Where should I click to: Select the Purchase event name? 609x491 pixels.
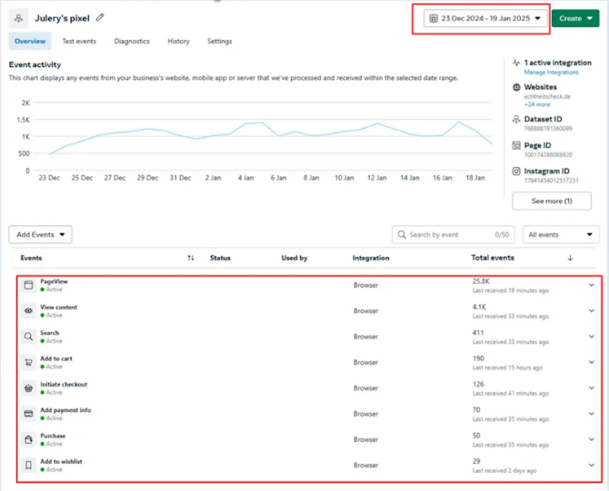point(53,436)
